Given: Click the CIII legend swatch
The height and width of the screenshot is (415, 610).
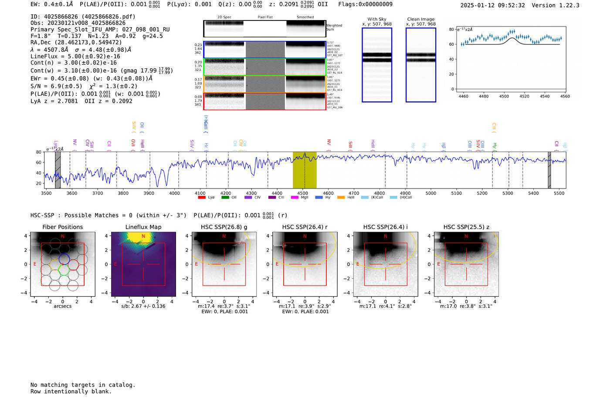Looking at the screenshot, I should (x=272, y=197).
